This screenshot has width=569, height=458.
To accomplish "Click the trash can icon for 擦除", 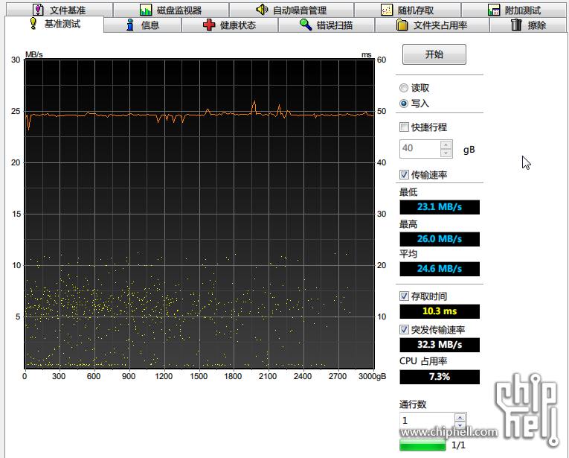I will pyautogui.click(x=516, y=25).
